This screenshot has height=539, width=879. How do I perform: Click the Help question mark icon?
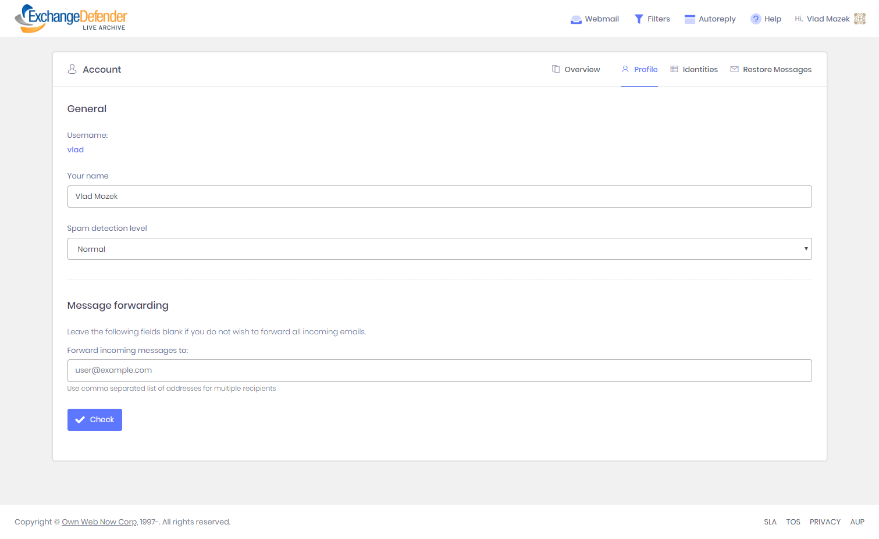[755, 19]
